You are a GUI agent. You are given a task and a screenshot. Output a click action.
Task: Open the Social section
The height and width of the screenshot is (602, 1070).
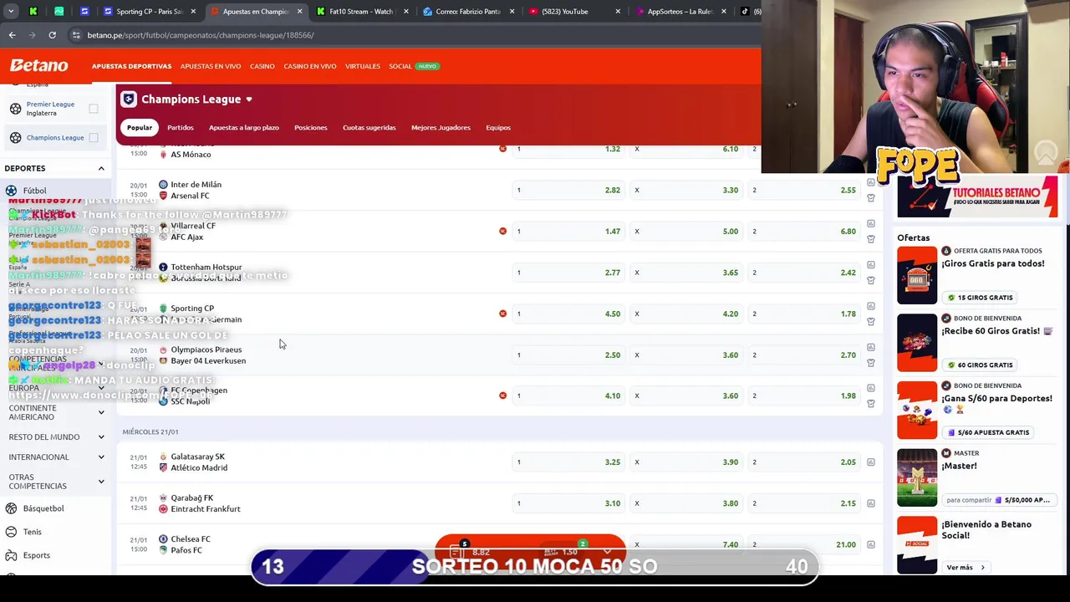click(x=400, y=66)
